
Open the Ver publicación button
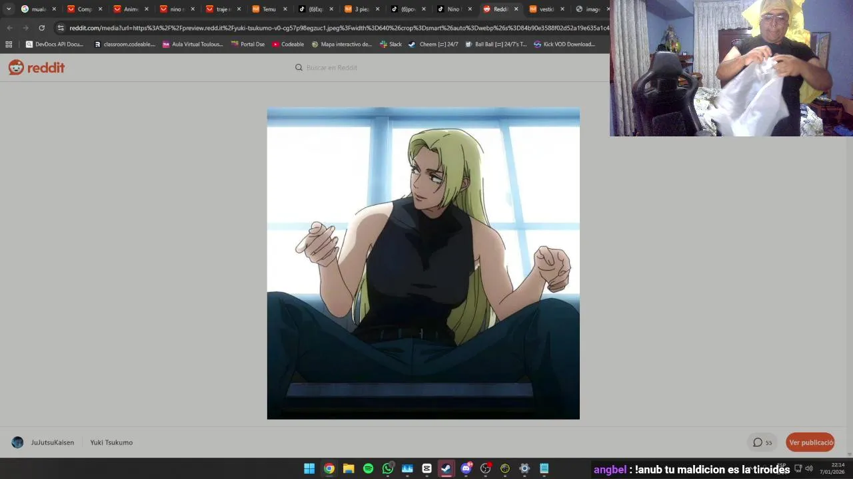click(810, 442)
